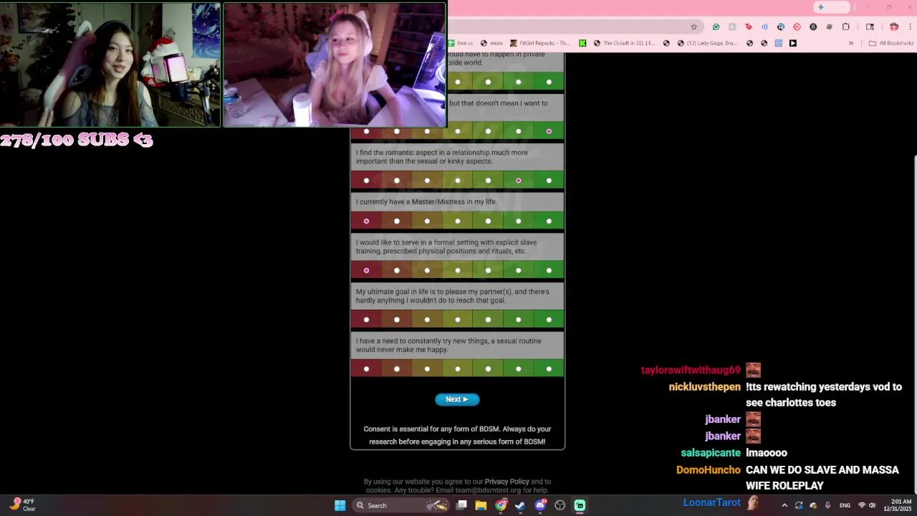Select leftmost red option for 'constantly try new things'
This screenshot has width=917, height=516.
pos(366,369)
